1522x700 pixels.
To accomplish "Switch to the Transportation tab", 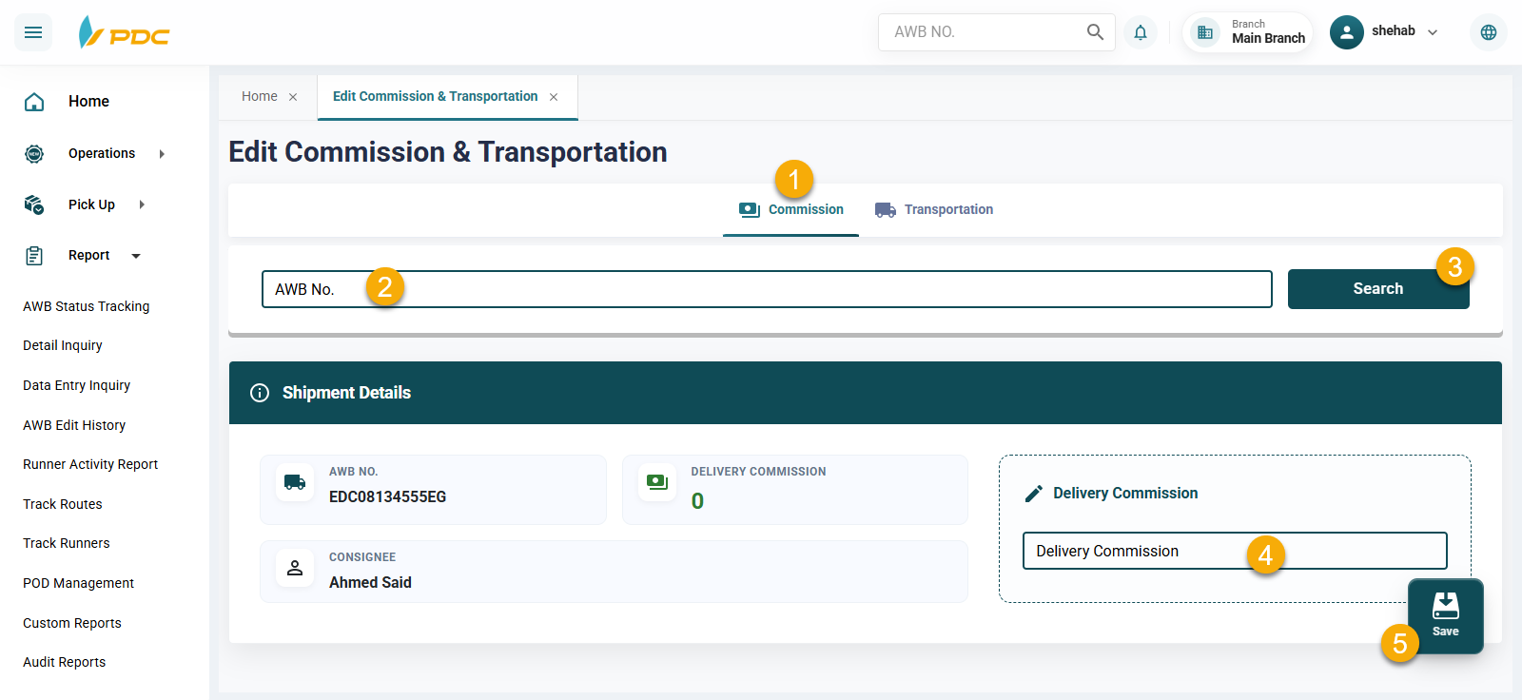I will click(934, 209).
